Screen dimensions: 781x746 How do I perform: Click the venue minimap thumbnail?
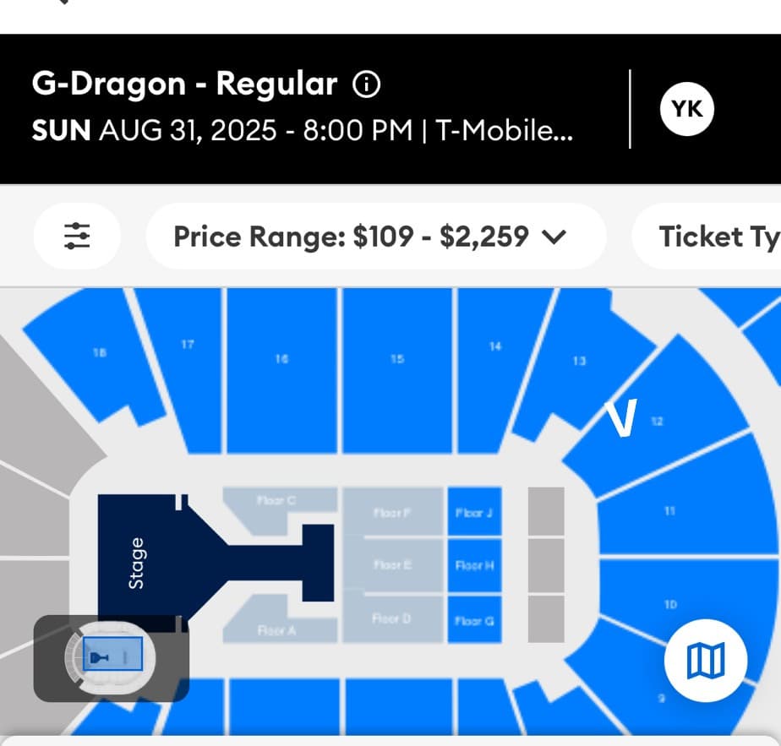pyautogui.click(x=111, y=658)
